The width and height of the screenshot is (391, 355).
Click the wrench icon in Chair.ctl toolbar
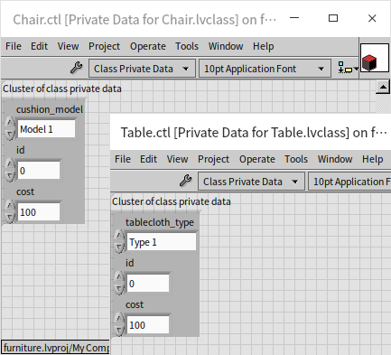pos(77,68)
